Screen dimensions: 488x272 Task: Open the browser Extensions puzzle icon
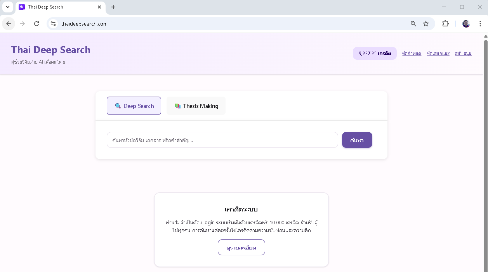click(445, 24)
